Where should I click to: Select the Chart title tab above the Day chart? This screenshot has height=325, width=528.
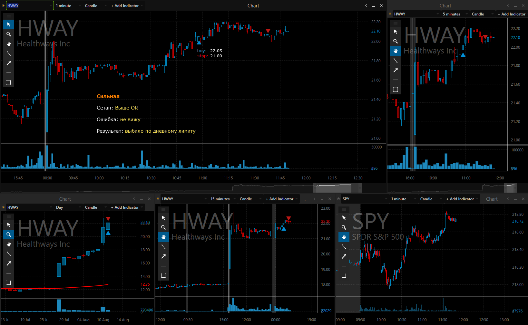coord(65,199)
